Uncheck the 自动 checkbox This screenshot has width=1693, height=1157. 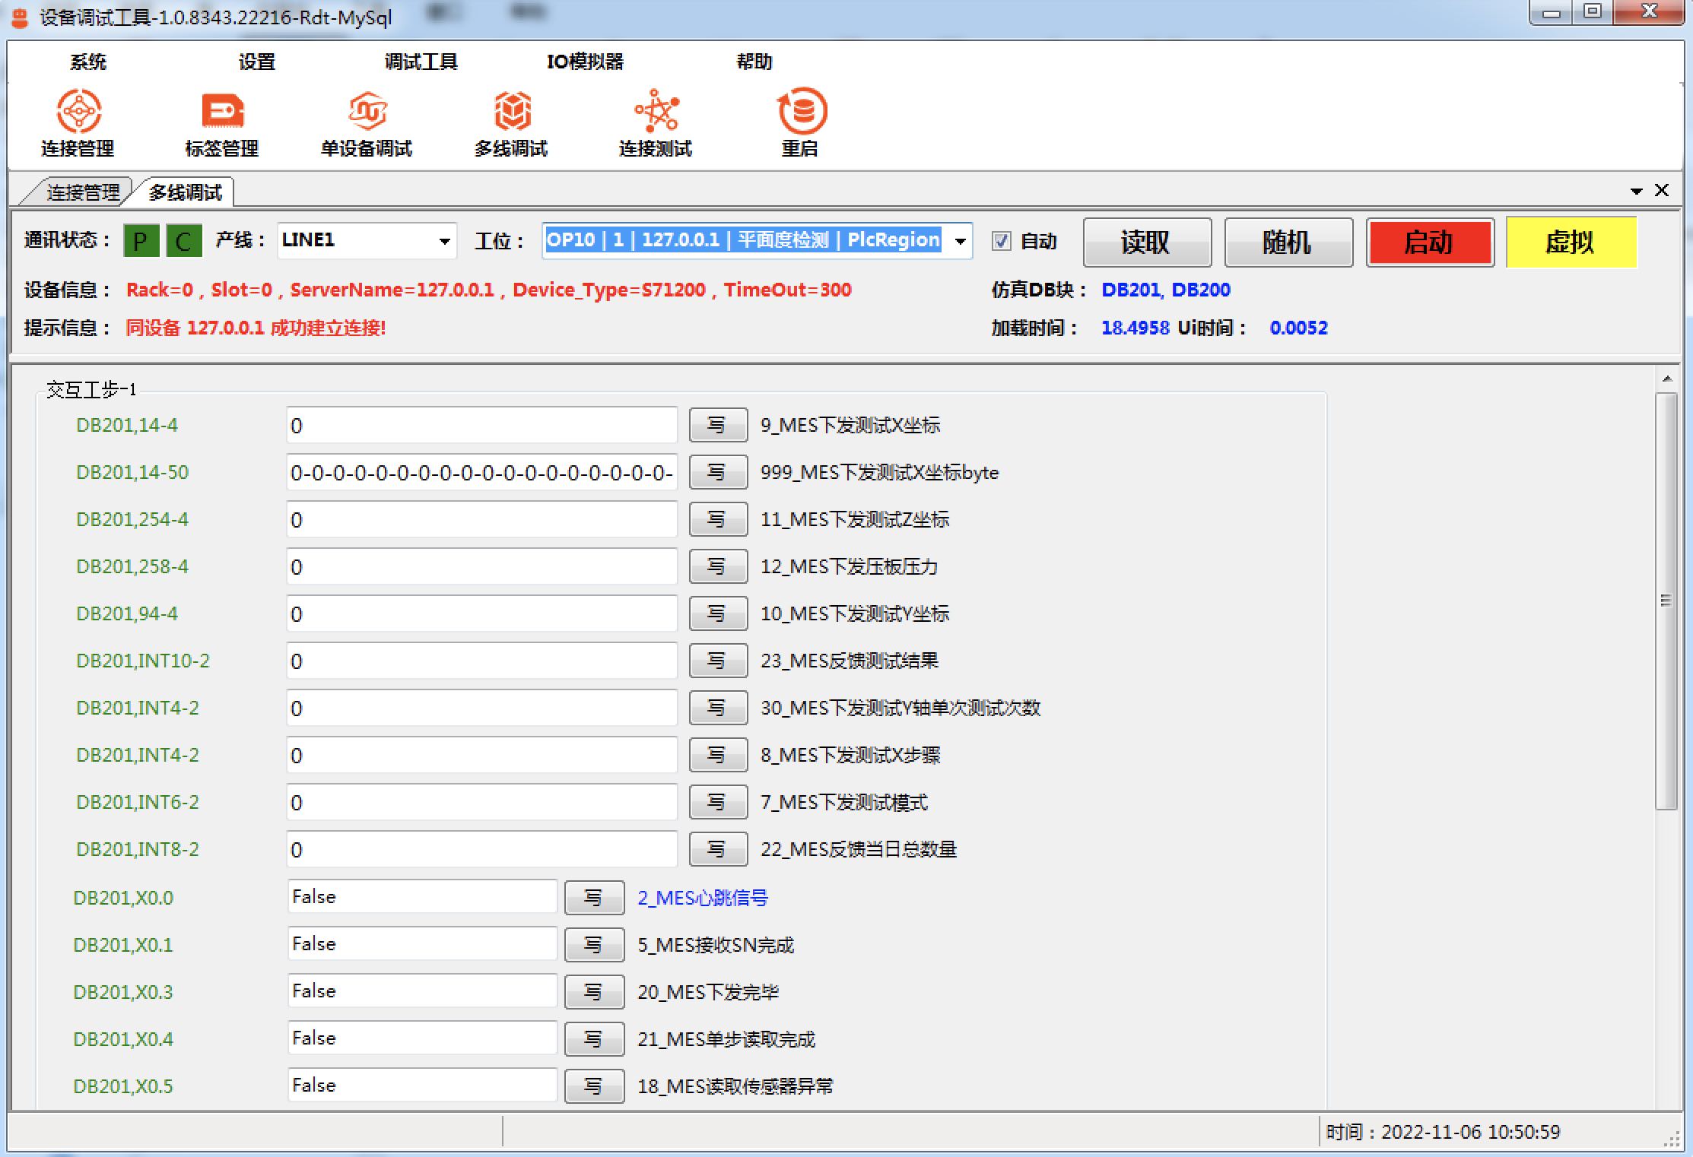1001,242
